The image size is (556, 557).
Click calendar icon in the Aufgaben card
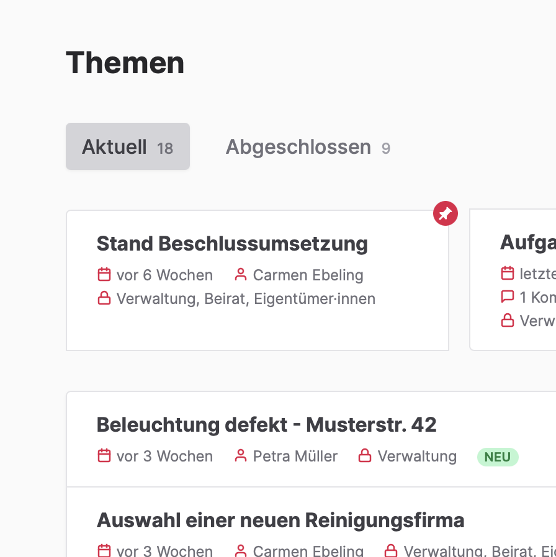click(508, 274)
